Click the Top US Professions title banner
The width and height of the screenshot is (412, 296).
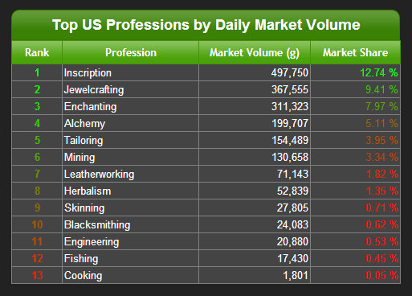coord(206,25)
